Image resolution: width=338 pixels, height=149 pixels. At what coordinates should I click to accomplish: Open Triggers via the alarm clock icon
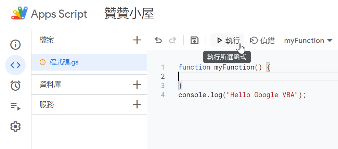pos(15,85)
